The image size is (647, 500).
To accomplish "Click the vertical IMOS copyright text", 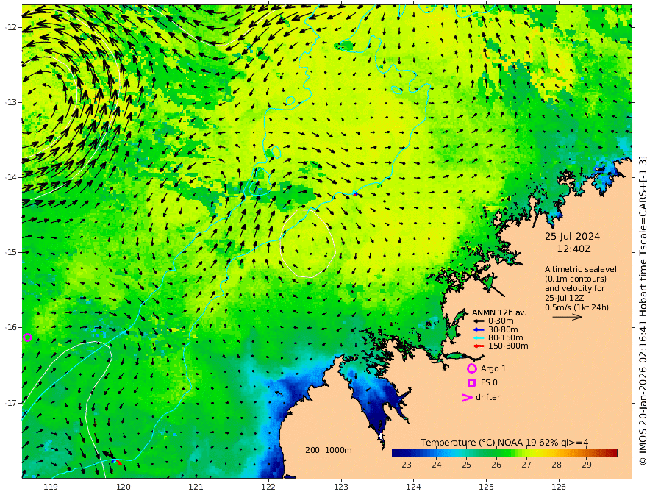I will [643, 310].
